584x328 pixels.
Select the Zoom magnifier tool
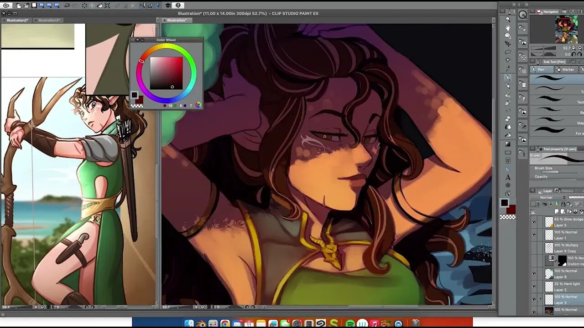tap(508, 19)
